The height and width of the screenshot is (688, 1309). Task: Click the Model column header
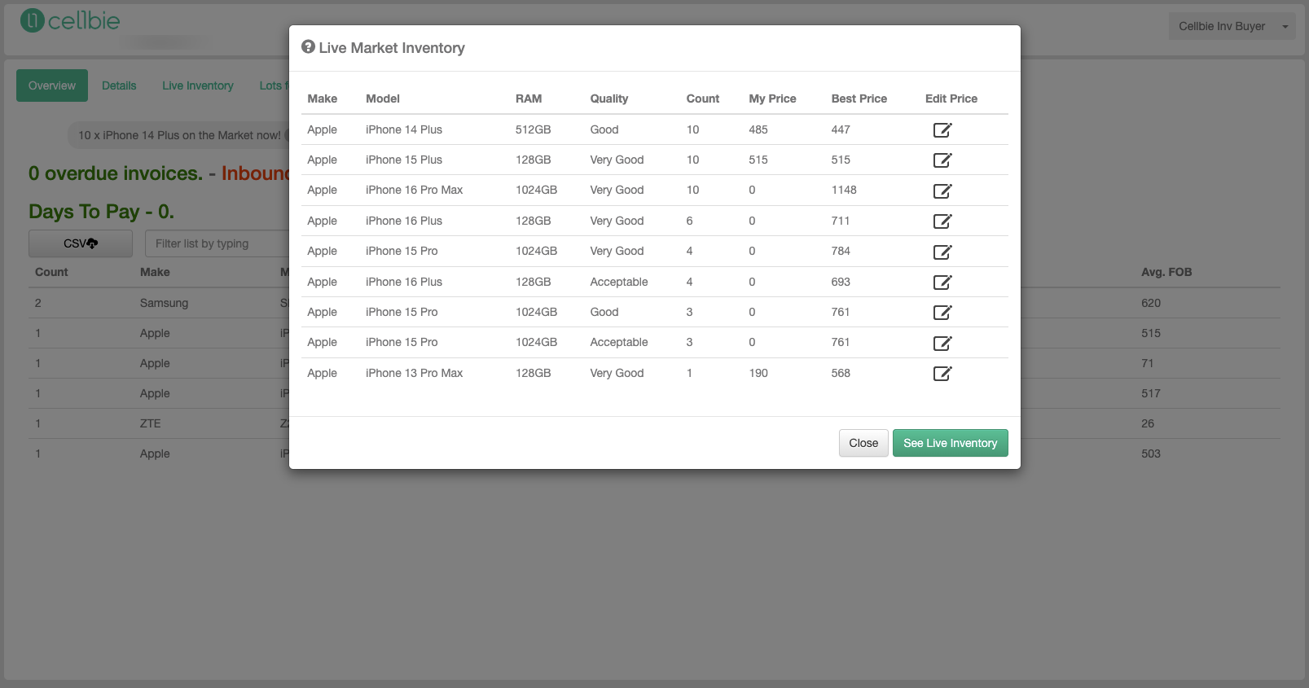click(x=382, y=99)
